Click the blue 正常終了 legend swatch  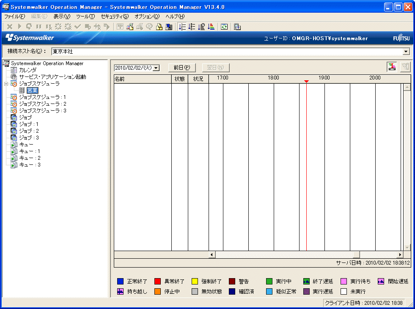pos(120,281)
